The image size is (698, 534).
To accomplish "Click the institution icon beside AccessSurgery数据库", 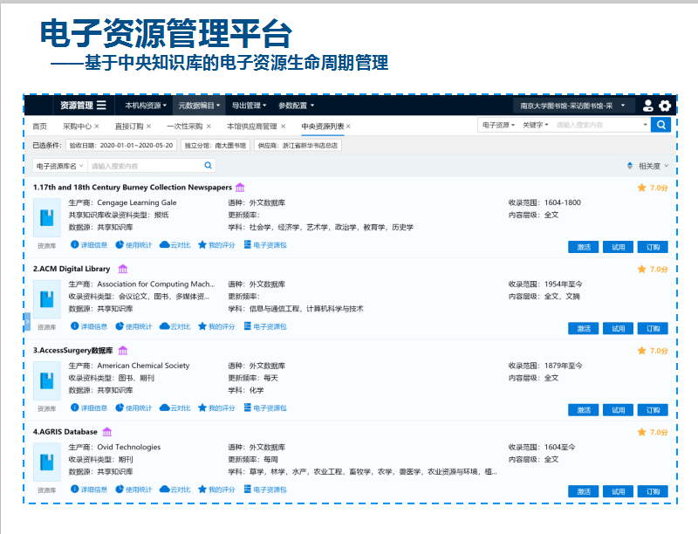I will [x=123, y=351].
